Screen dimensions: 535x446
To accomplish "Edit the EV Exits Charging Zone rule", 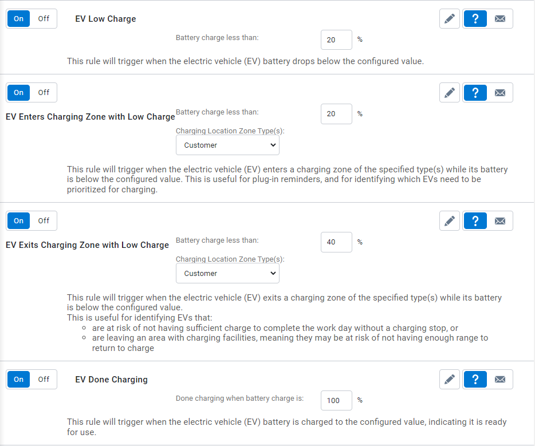I will coord(449,220).
